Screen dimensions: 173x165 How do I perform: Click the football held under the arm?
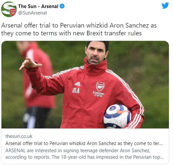coord(117,116)
